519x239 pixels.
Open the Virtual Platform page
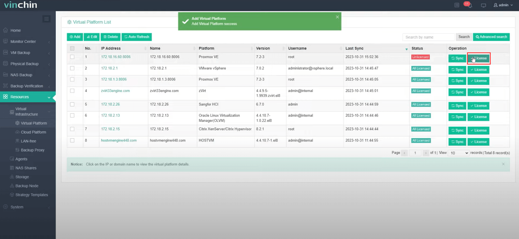(34, 123)
